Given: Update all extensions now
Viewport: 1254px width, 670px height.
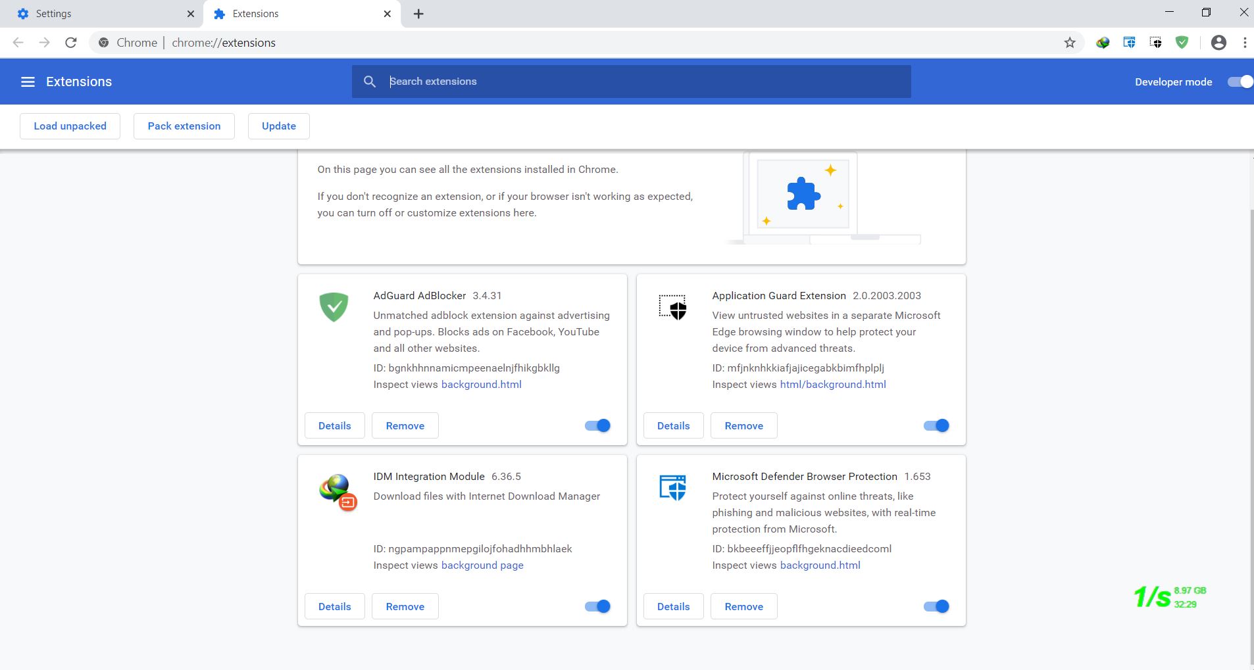Looking at the screenshot, I should (x=279, y=126).
